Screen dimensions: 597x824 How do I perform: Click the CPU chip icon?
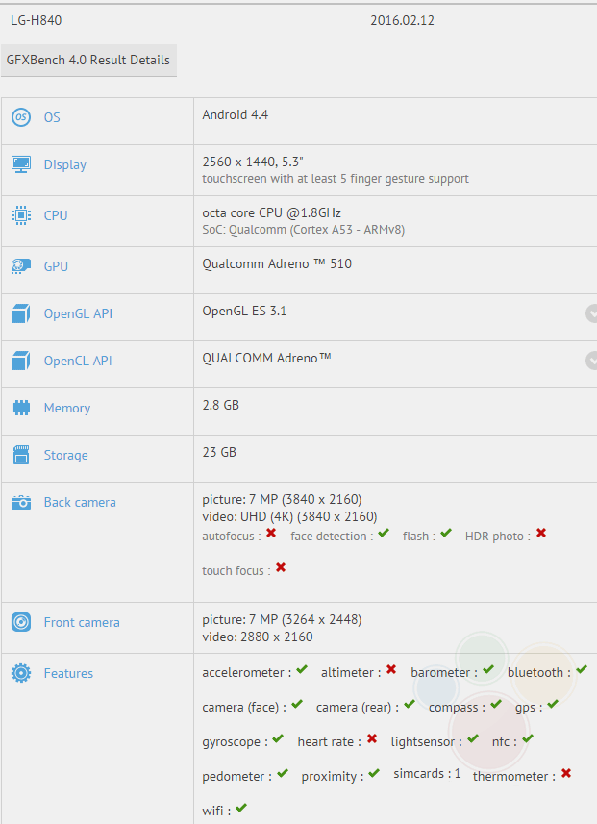[21, 215]
